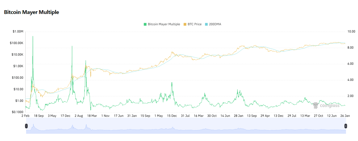Click the coinglass watermark logo icon

tap(316, 106)
